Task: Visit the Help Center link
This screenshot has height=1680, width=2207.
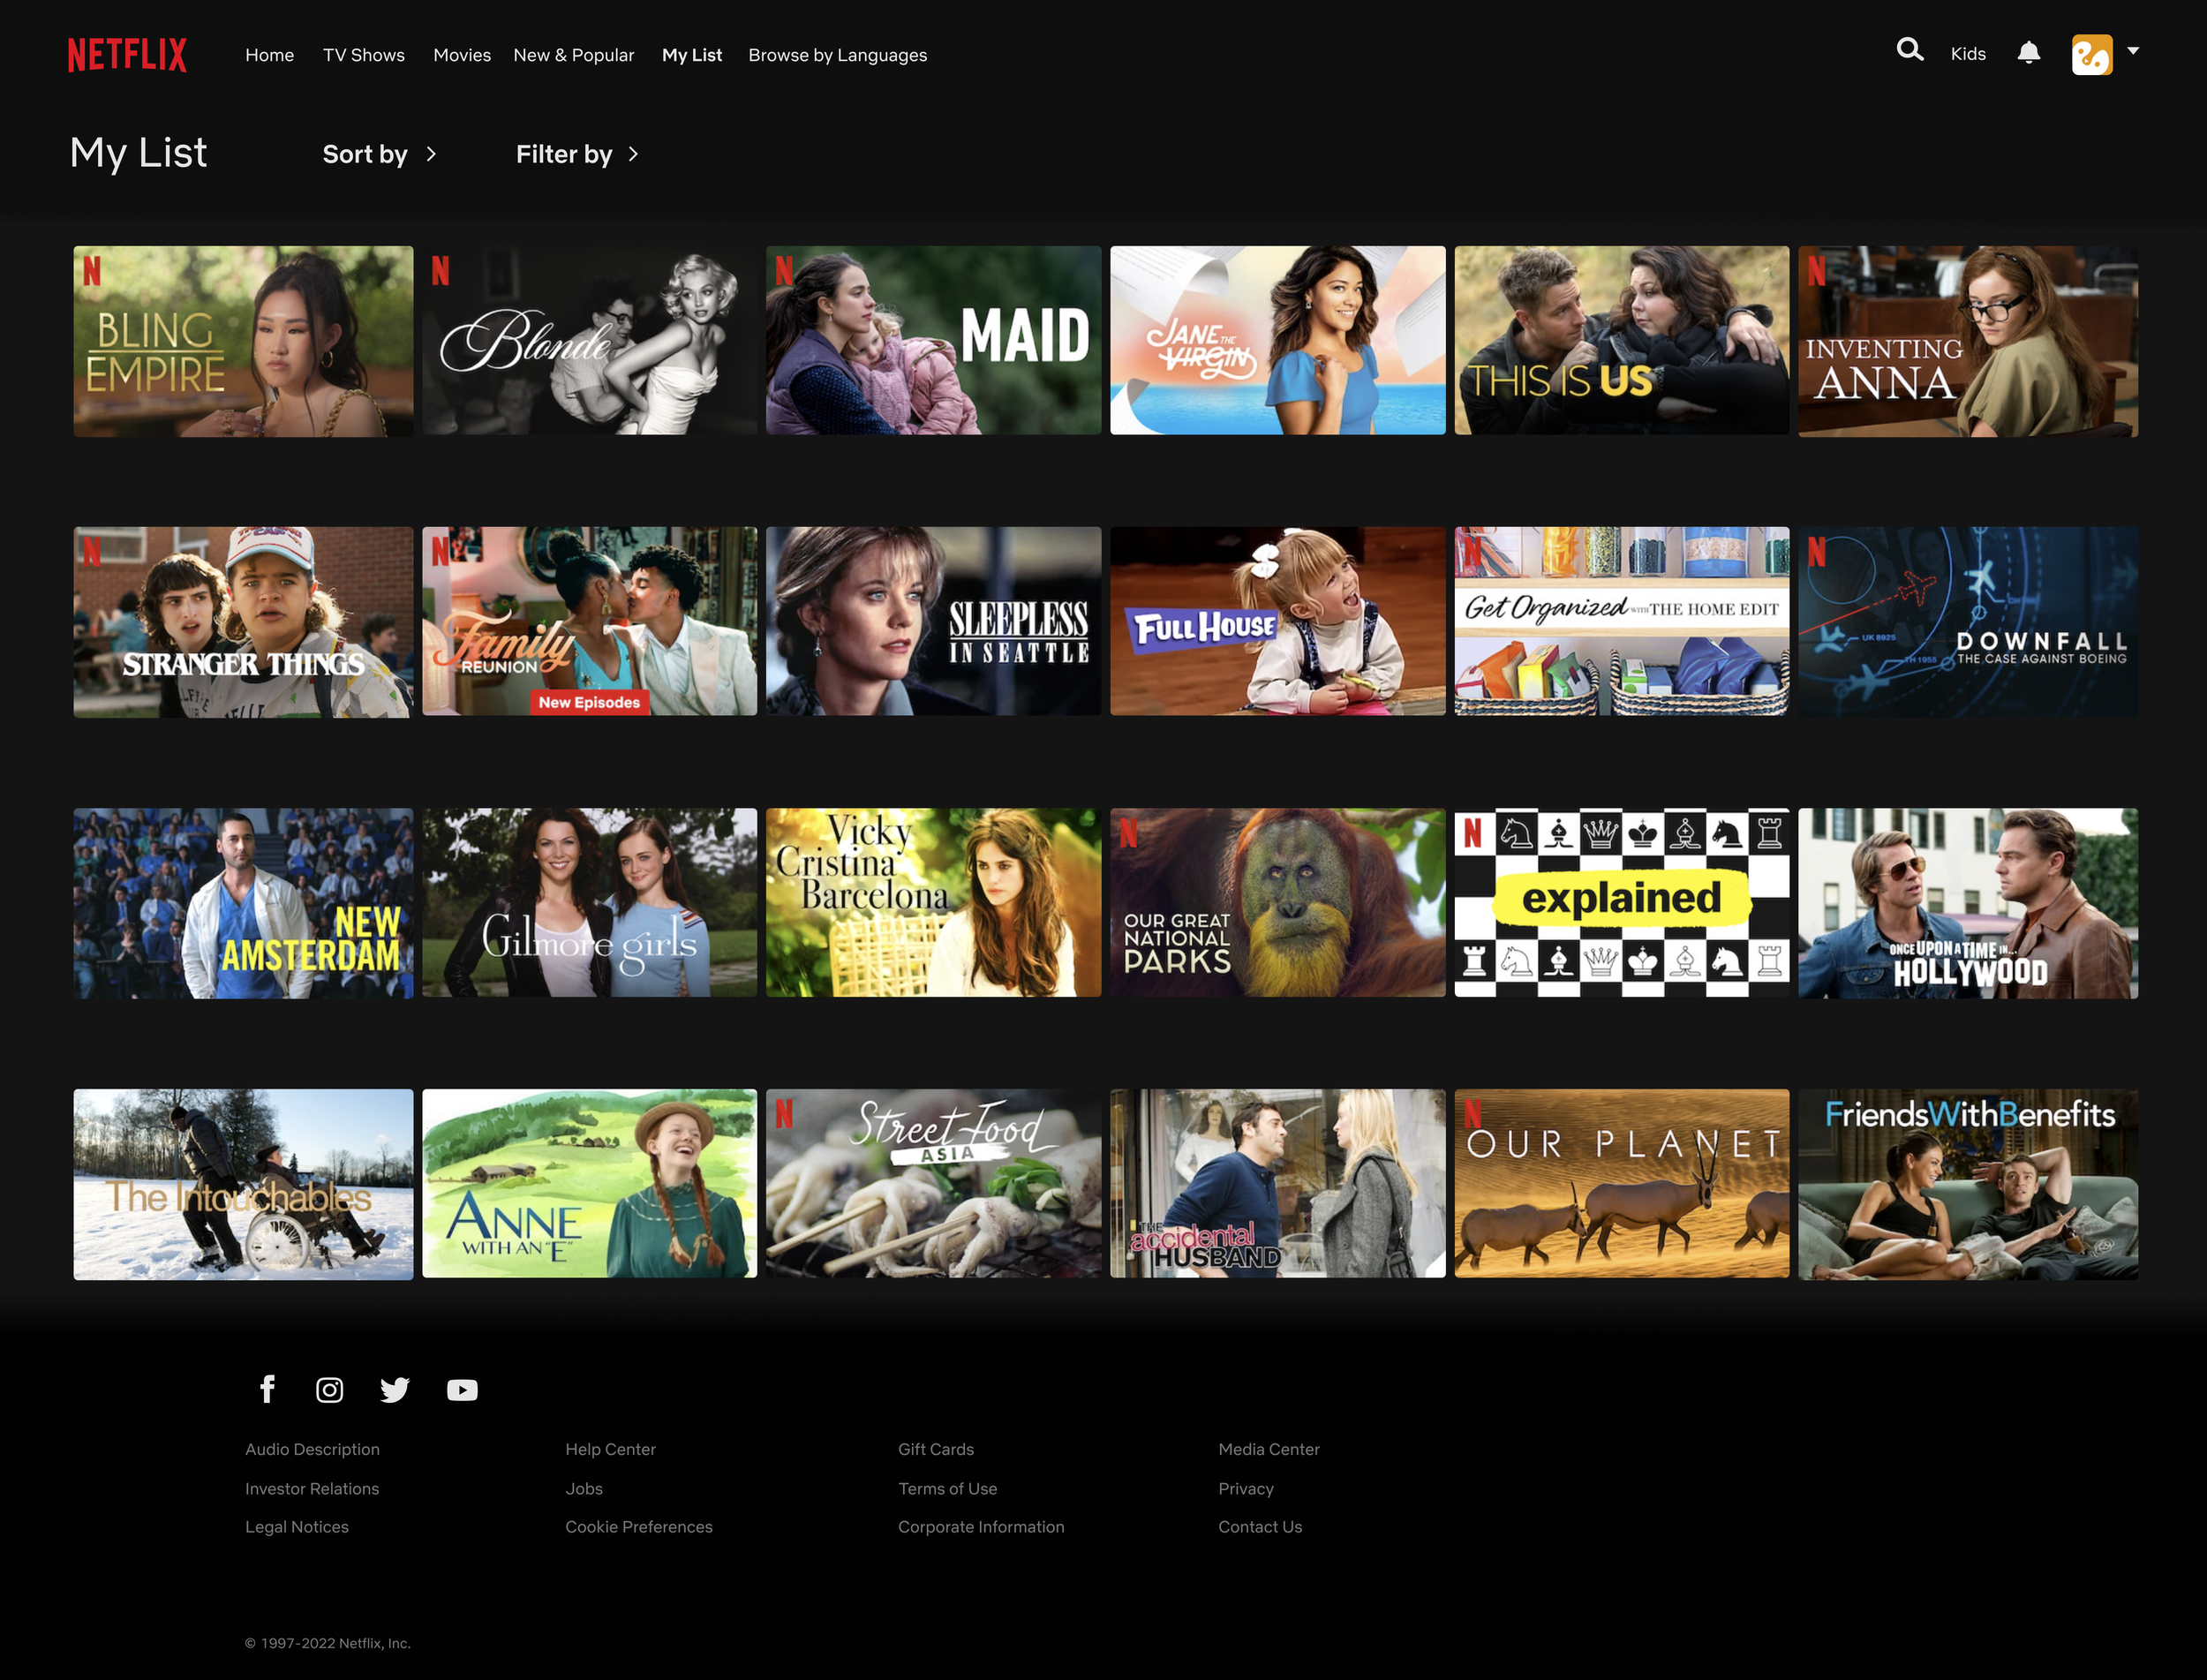Action: (x=610, y=1449)
